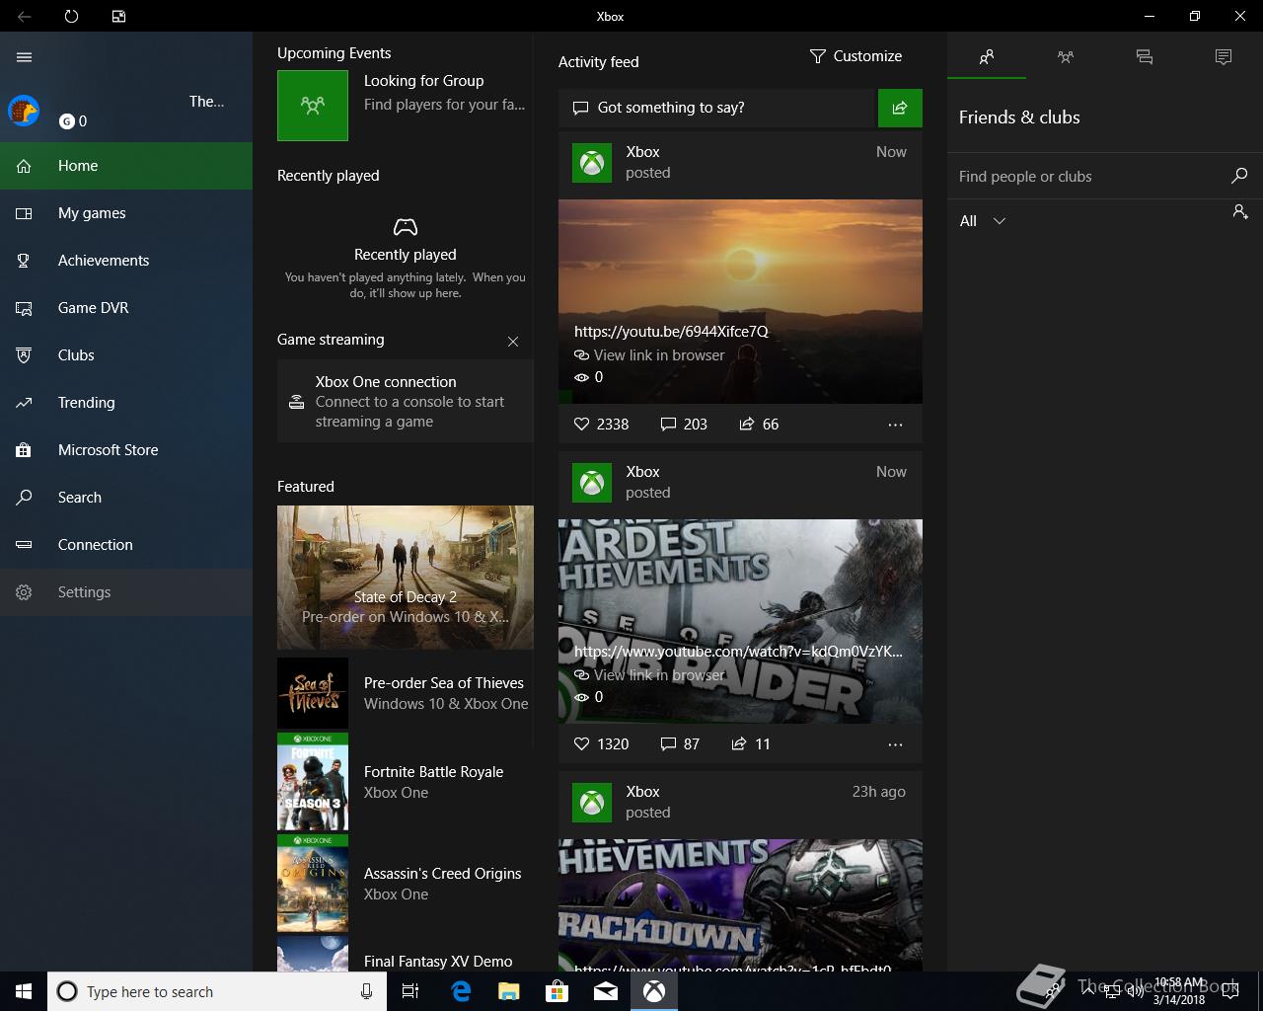Open Clubs in sidebar

click(x=126, y=355)
